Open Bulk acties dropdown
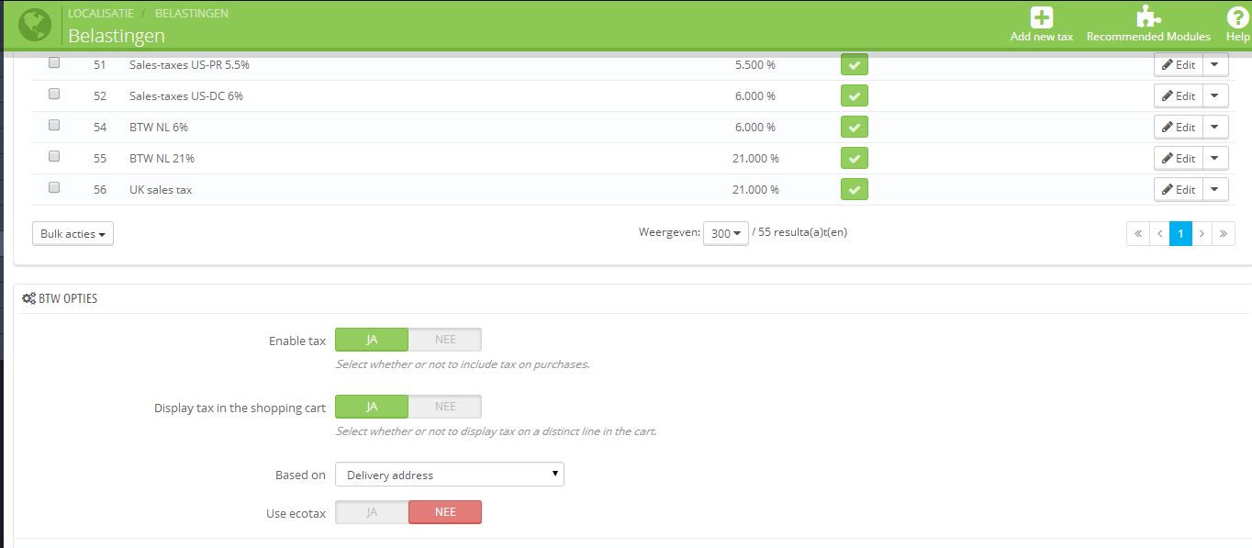Image resolution: width=1252 pixels, height=548 pixels. [73, 234]
